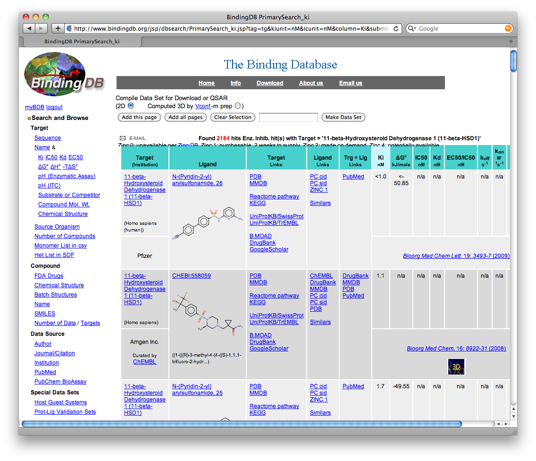Open the Info menu item

[x=235, y=83]
